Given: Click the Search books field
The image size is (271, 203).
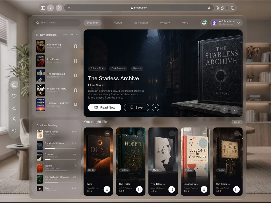Looking at the screenshot, I should pyautogui.click(x=56, y=23).
